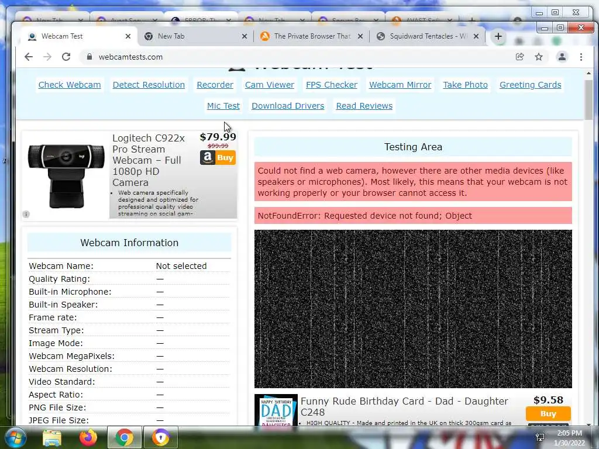
Task: Open the share page icon in address bar
Action: [519, 57]
